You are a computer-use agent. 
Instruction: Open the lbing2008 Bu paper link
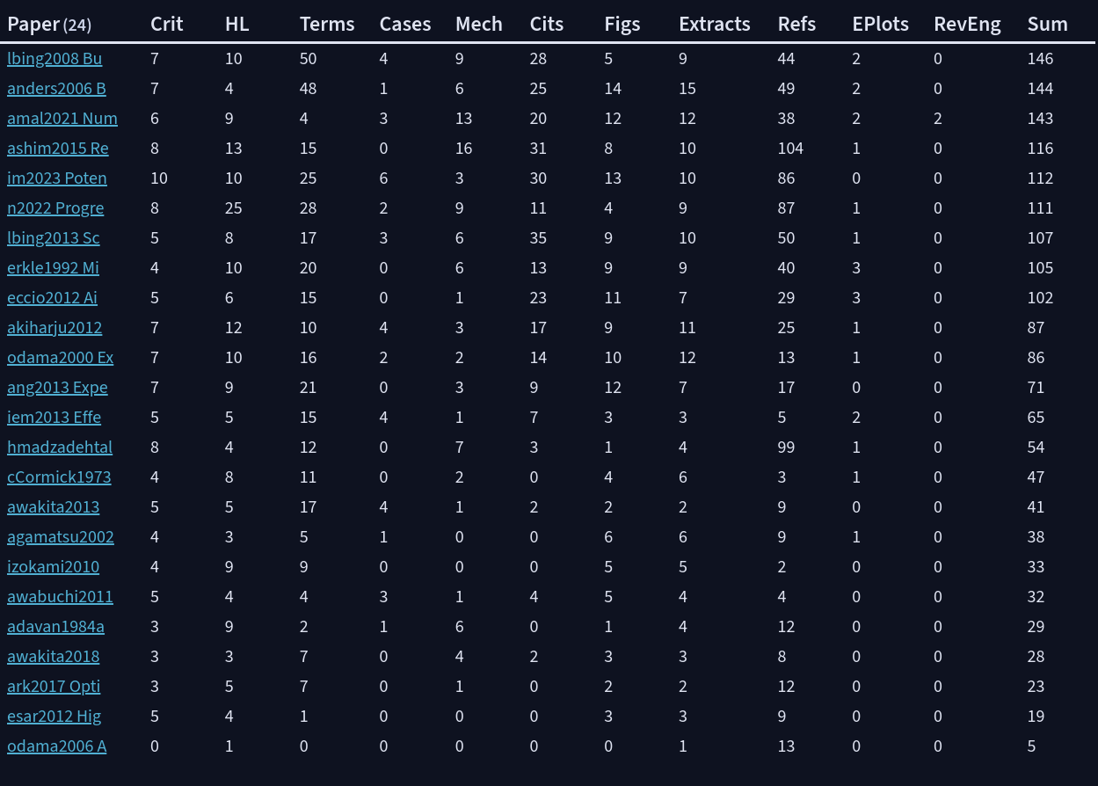click(55, 59)
